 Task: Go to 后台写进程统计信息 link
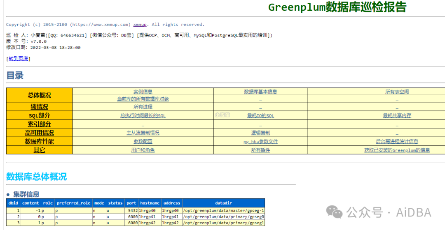397,141
